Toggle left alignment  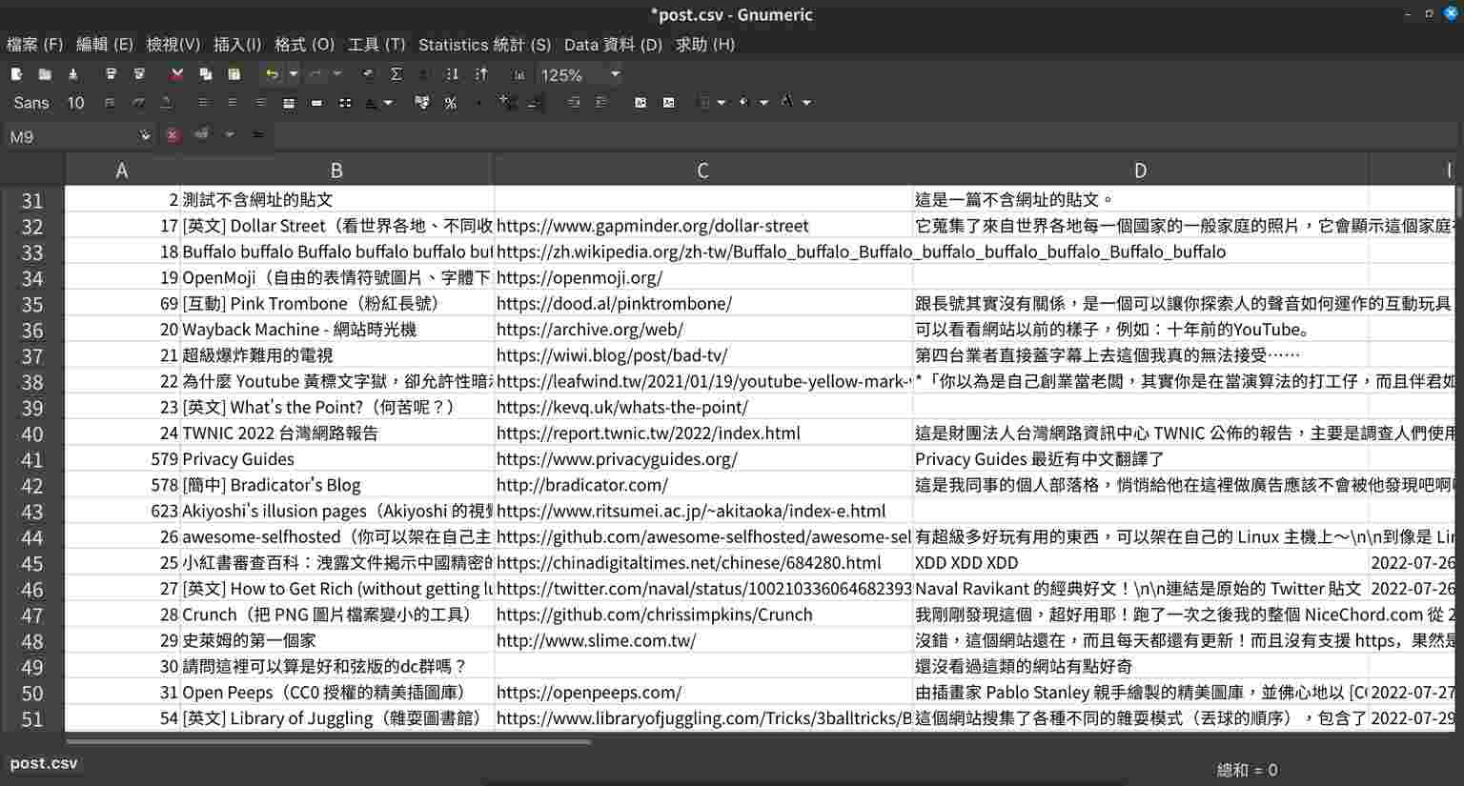click(x=203, y=103)
